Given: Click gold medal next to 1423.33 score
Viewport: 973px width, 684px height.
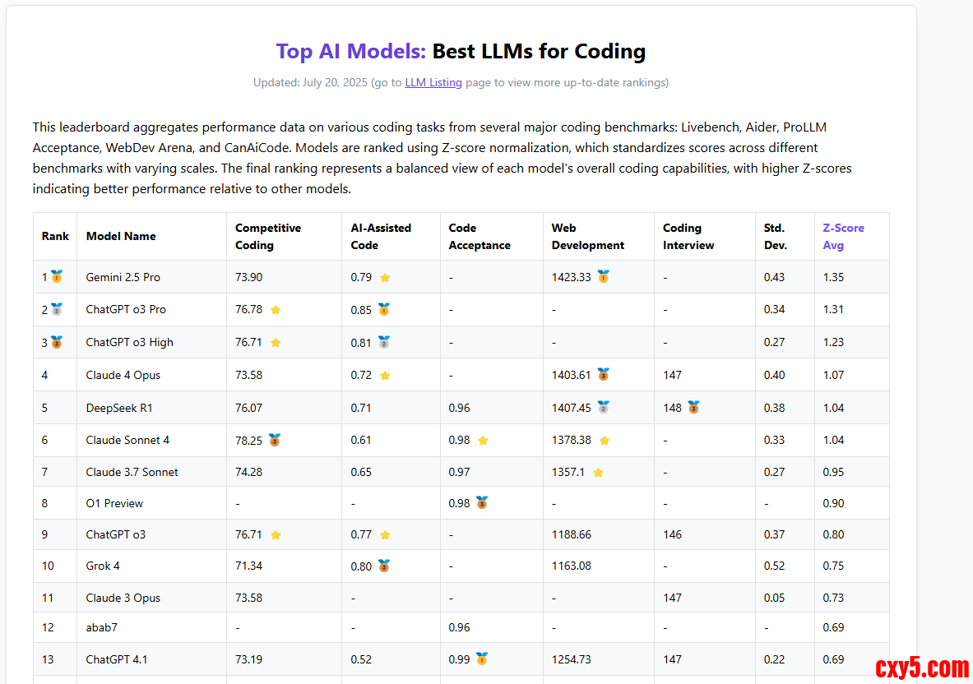Looking at the screenshot, I should point(603,277).
